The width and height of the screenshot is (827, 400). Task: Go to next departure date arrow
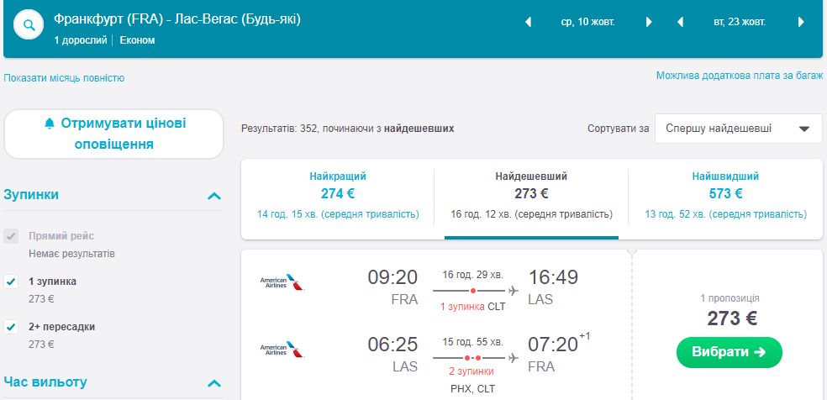click(649, 23)
